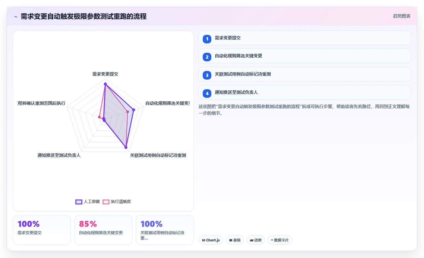Select the number 3 step badge
424x258 pixels.
(x=207, y=75)
